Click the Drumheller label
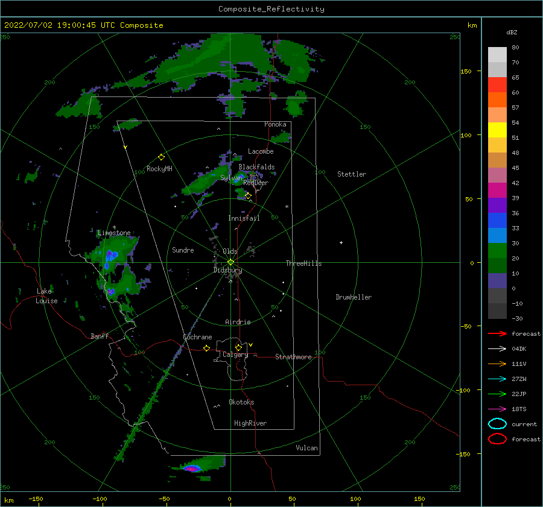The image size is (543, 507). tap(354, 297)
